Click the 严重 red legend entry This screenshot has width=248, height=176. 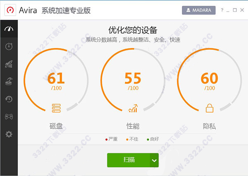pos(111,139)
